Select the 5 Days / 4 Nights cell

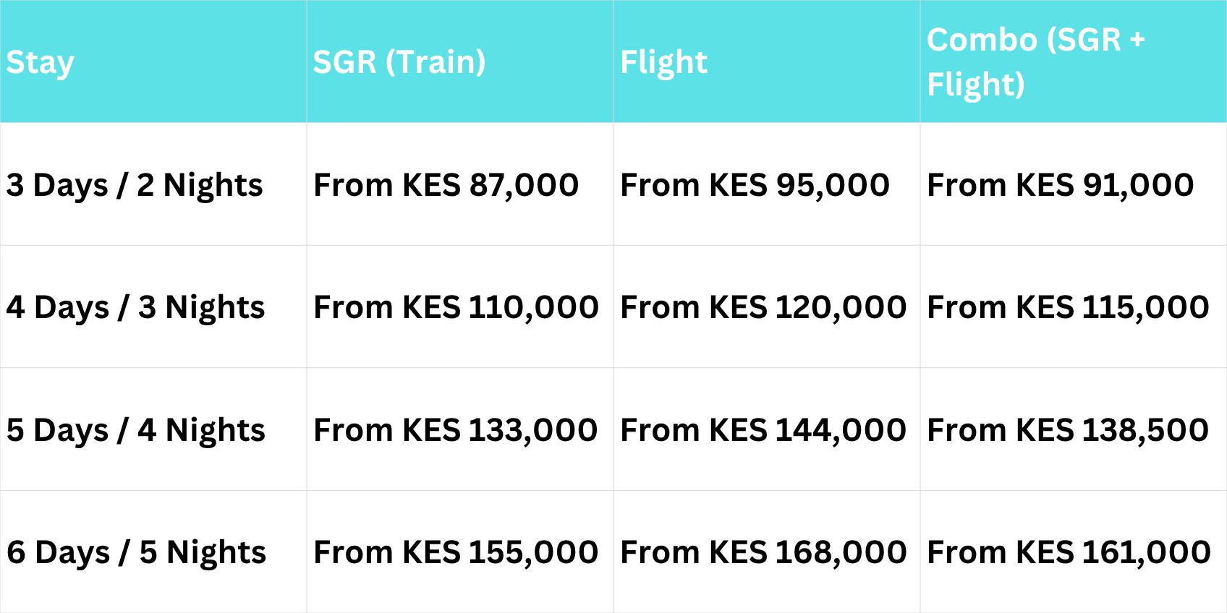pyautogui.click(x=135, y=430)
